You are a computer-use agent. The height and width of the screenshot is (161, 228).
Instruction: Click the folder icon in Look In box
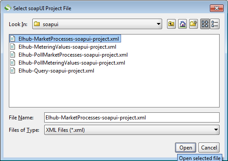pyautogui.click(x=37, y=24)
